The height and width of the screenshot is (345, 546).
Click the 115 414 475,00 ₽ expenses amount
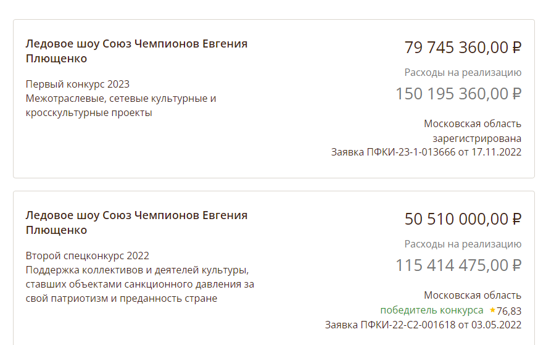tap(458, 265)
